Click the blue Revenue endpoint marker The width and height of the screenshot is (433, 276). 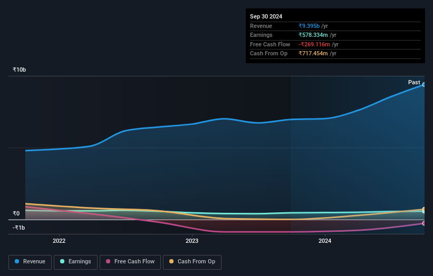(x=424, y=85)
